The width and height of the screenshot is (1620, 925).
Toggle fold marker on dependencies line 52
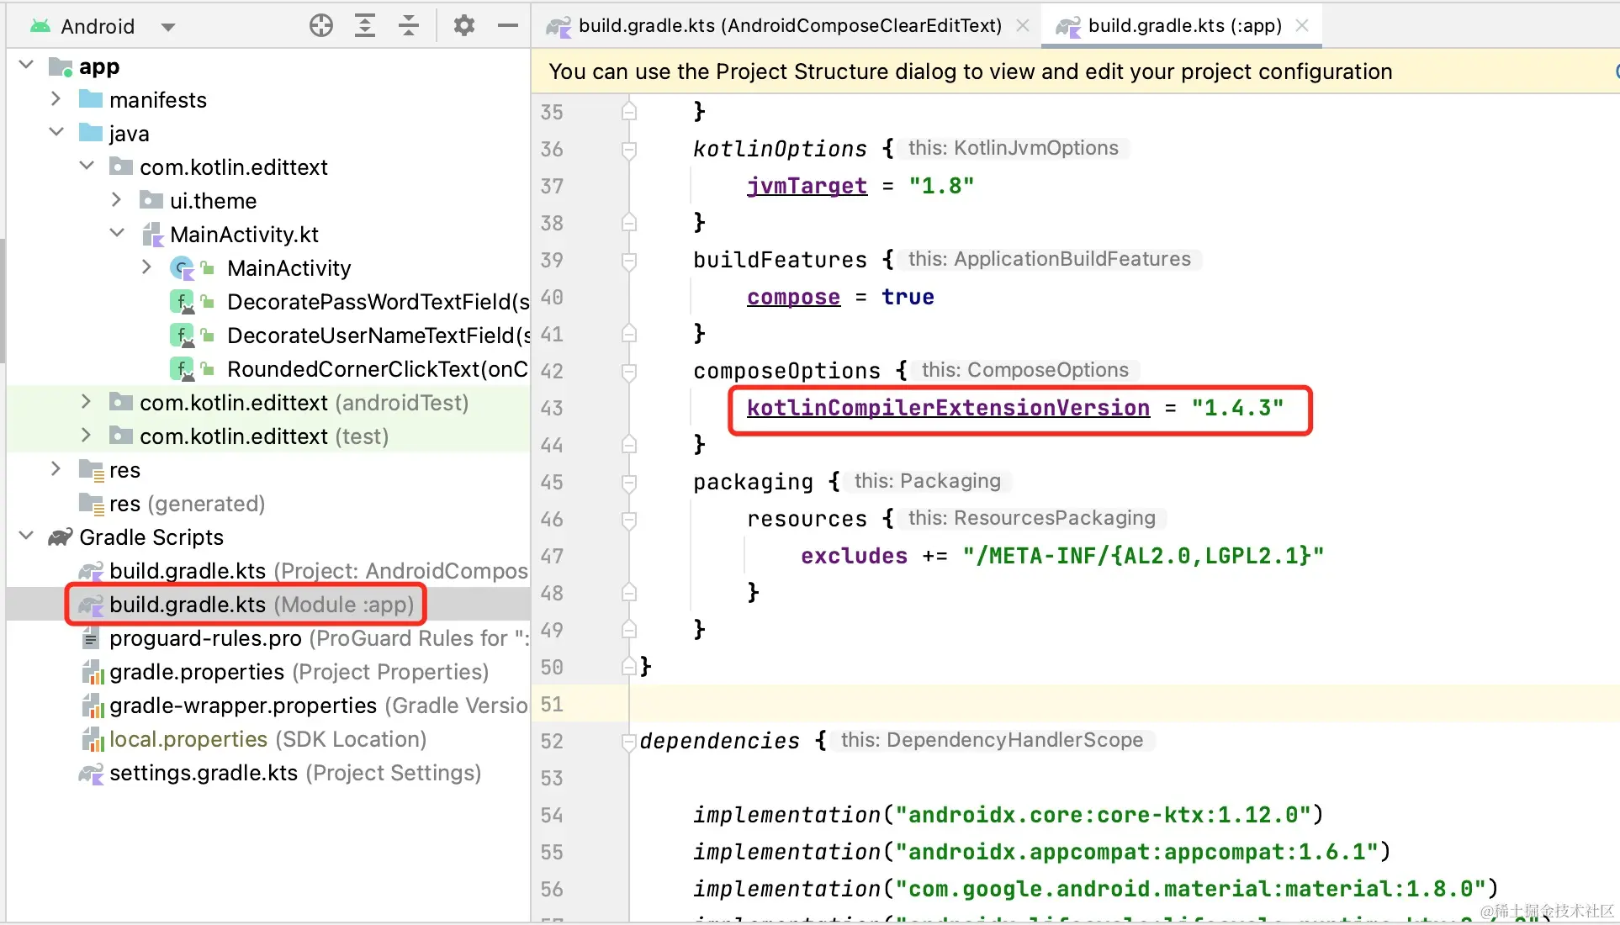(x=628, y=742)
